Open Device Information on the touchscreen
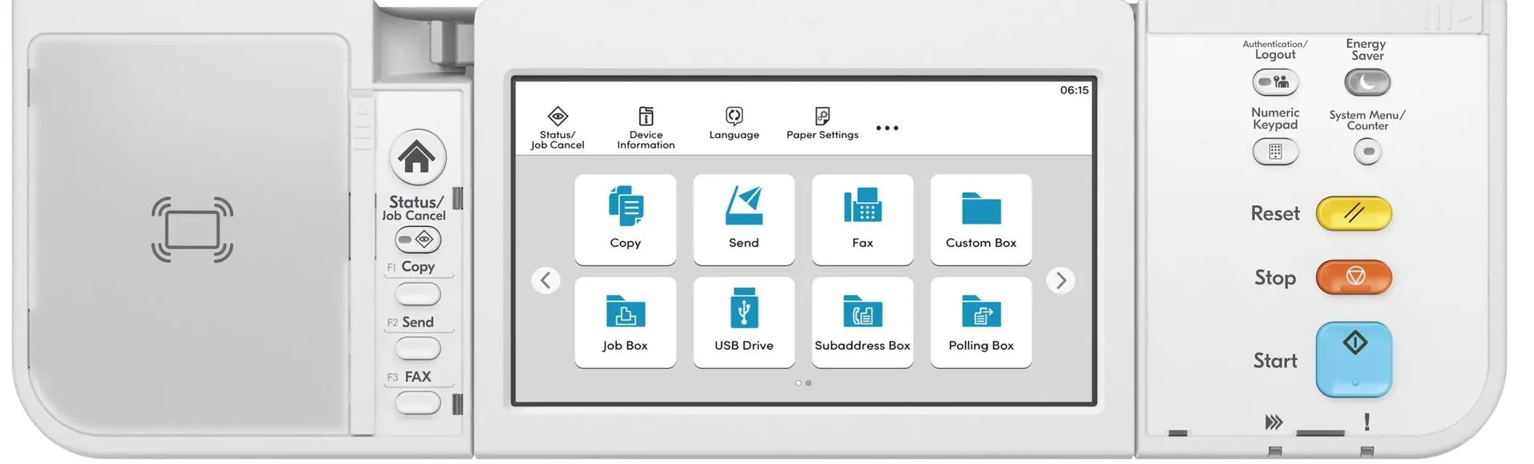 coord(646,128)
